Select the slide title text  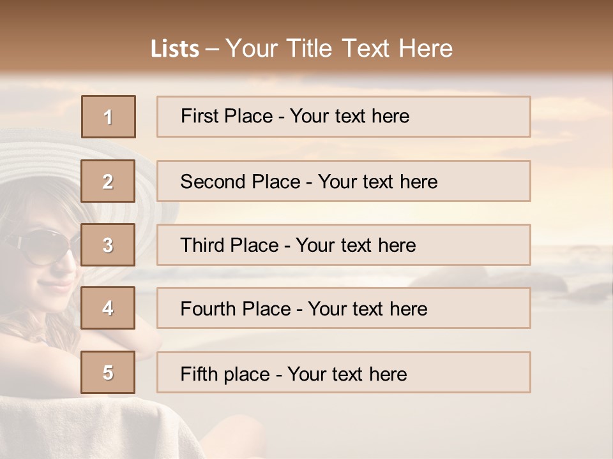(302, 48)
